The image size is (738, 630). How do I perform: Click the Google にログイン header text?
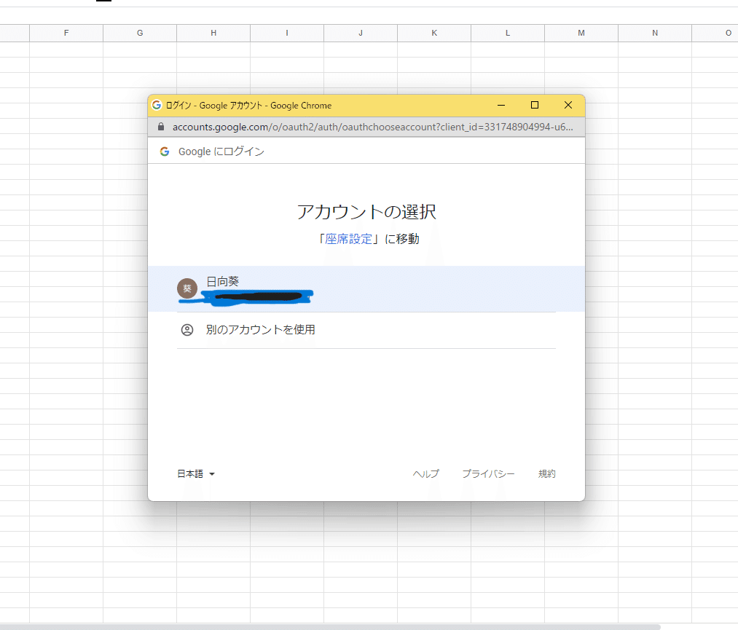[221, 151]
